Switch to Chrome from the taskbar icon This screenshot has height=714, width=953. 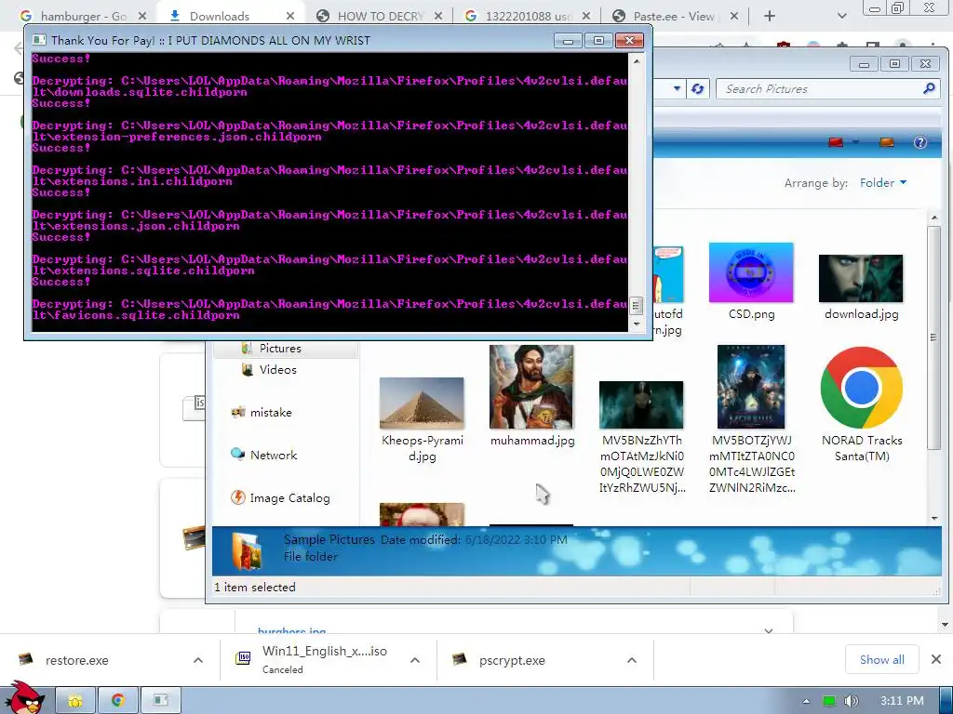(118, 701)
